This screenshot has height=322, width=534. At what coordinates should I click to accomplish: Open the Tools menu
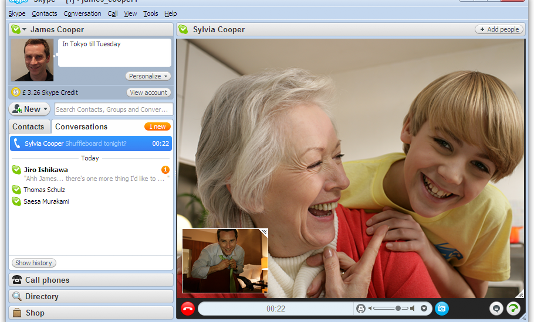(150, 13)
